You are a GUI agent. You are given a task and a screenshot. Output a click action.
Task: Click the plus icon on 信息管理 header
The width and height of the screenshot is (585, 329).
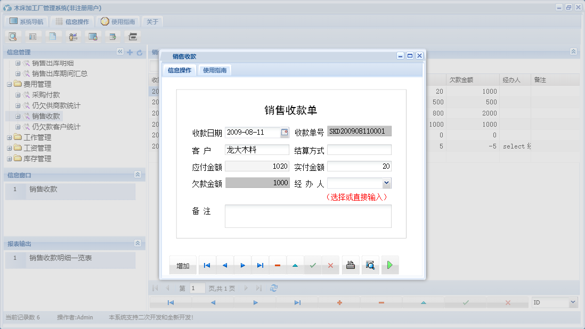(x=129, y=52)
